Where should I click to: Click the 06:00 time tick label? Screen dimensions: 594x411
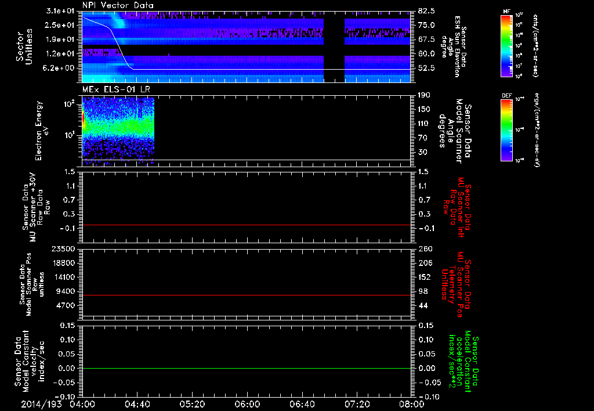(x=247, y=404)
